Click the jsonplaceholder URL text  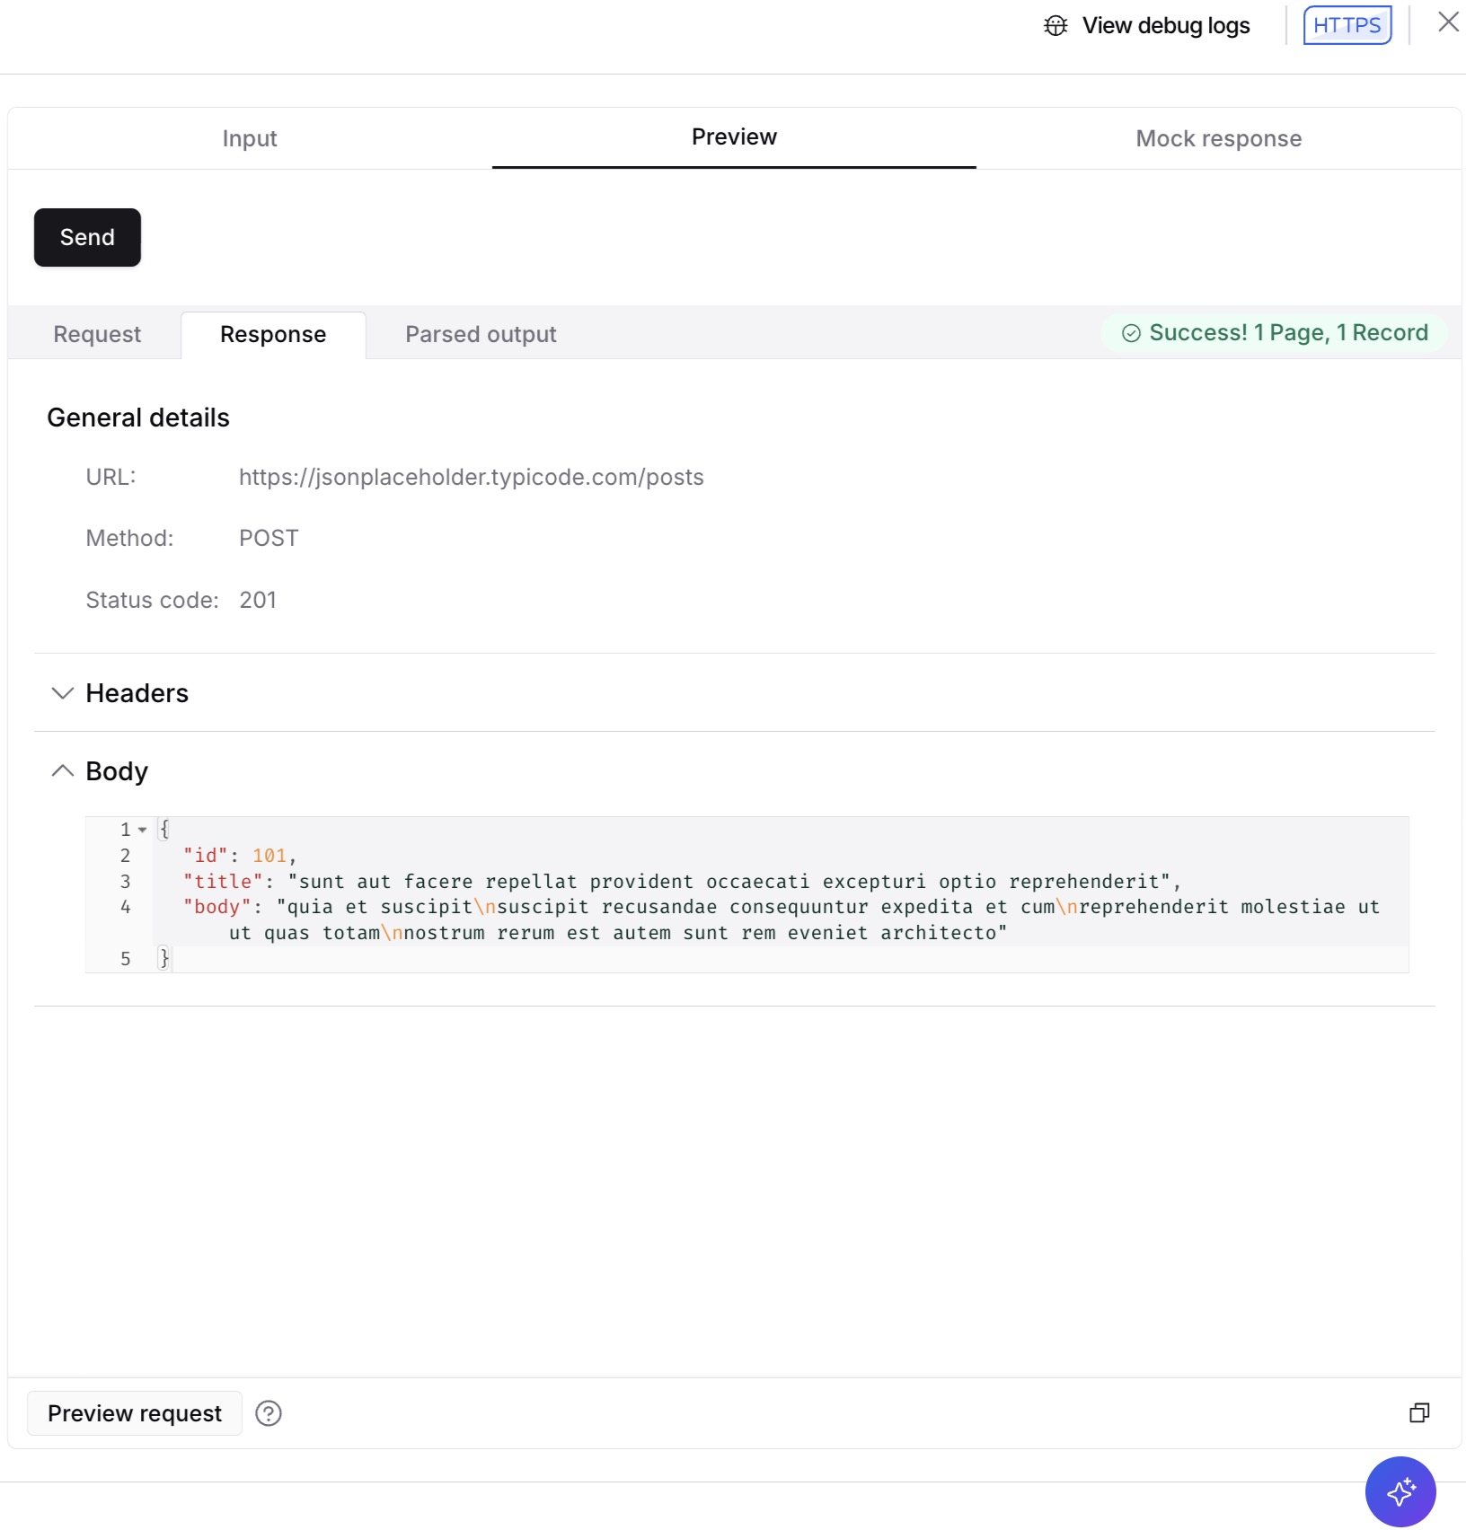pos(471,477)
